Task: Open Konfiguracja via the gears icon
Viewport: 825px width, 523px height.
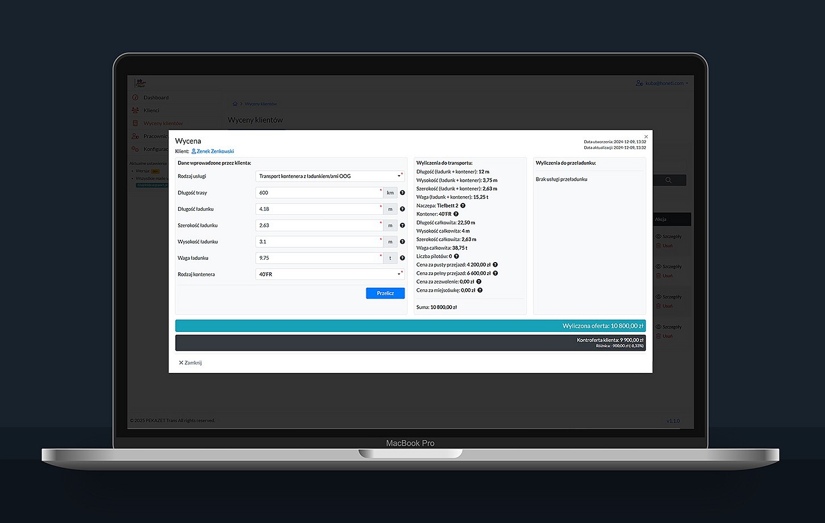Action: coord(135,149)
